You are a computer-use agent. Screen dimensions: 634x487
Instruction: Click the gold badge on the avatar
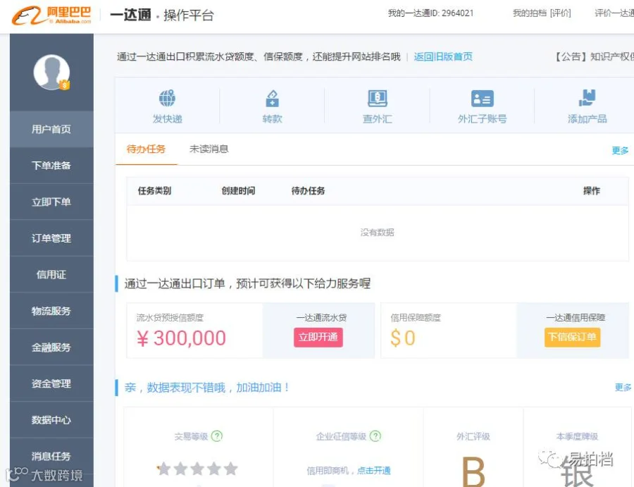pos(64,85)
